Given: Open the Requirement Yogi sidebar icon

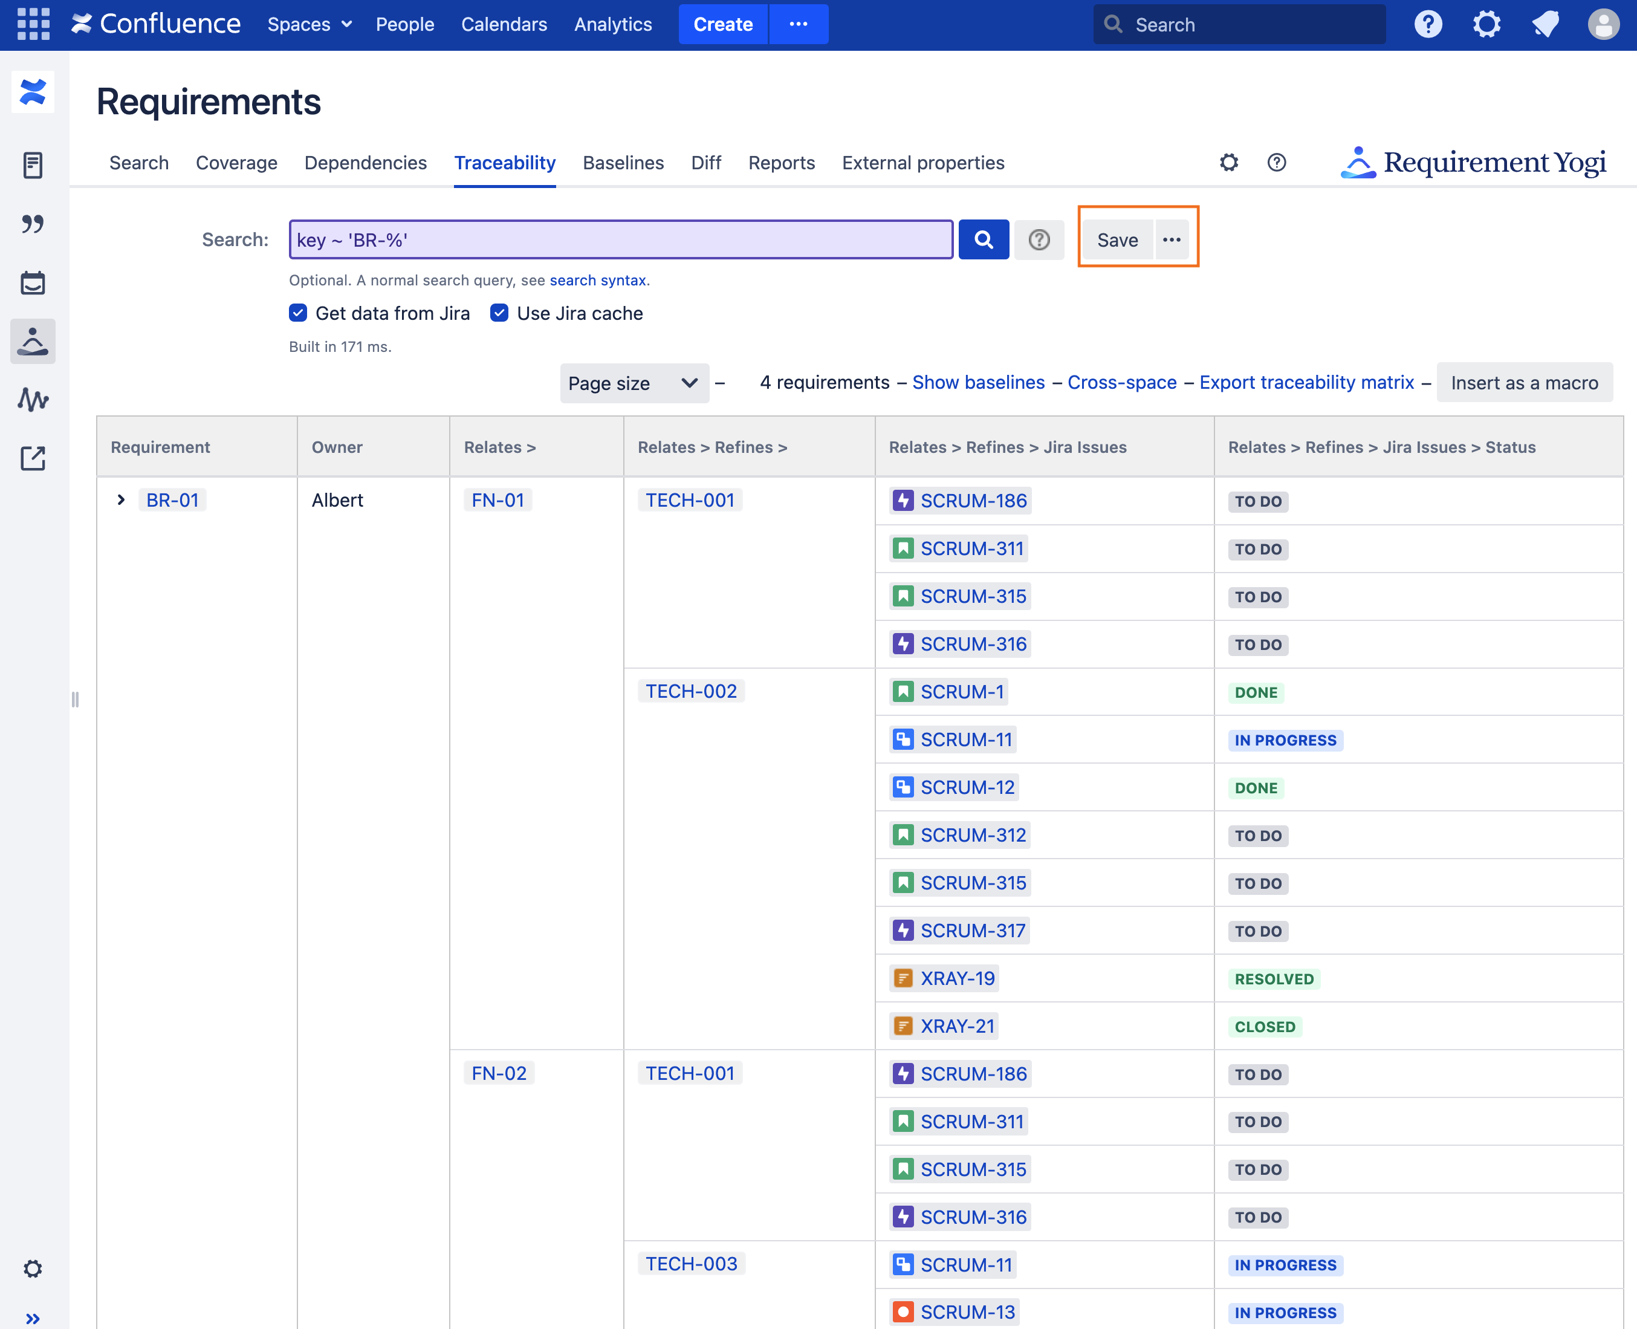Looking at the screenshot, I should point(33,342).
